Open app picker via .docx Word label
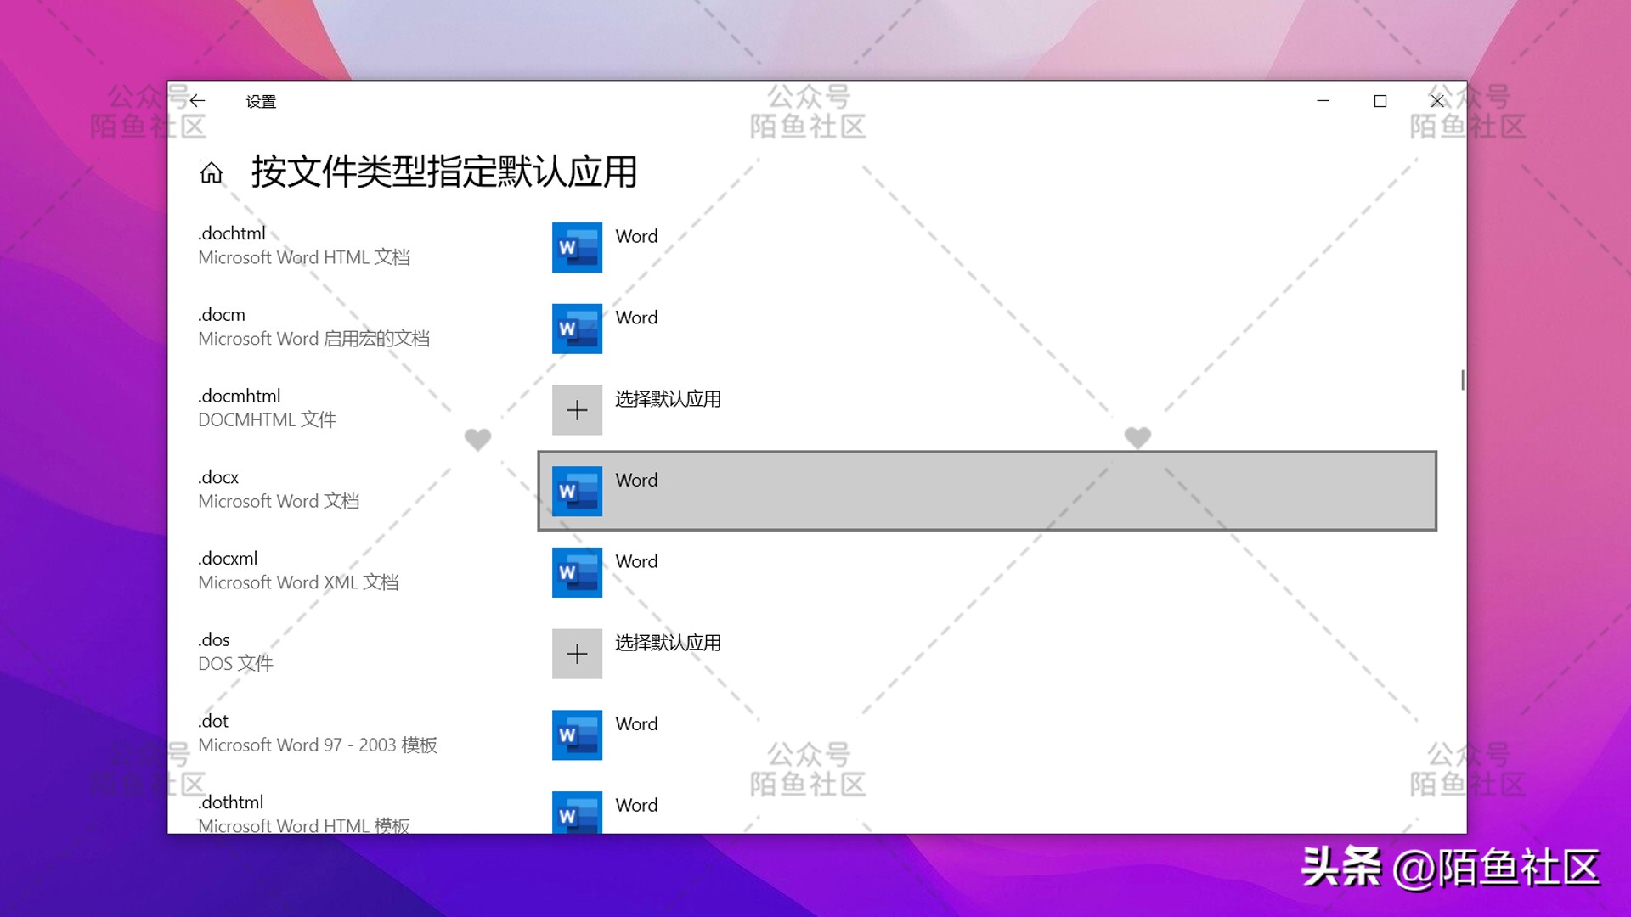The width and height of the screenshot is (1631, 917). tap(636, 481)
